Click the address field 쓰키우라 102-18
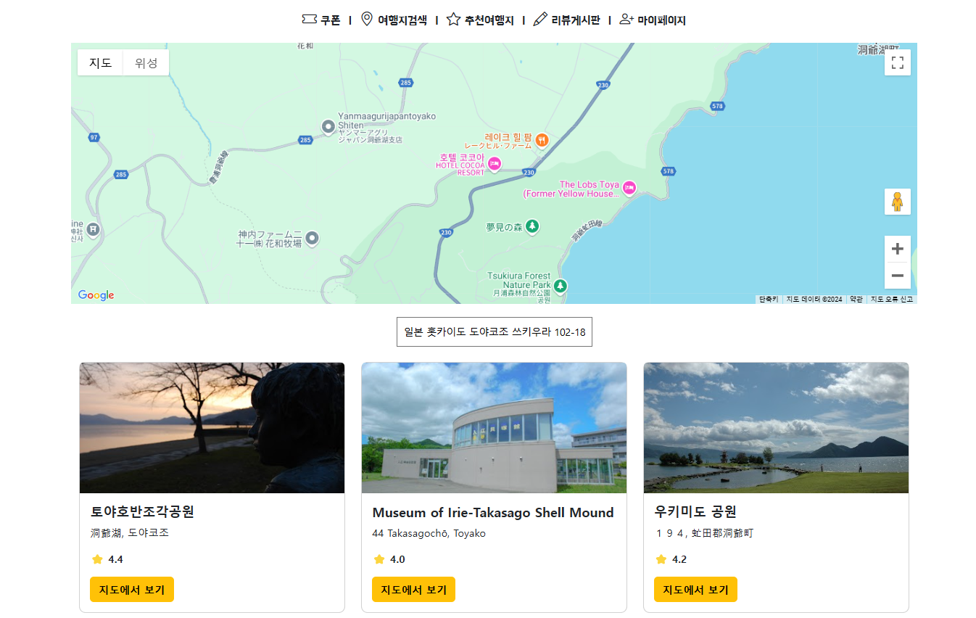Image resolution: width=976 pixels, height=618 pixels. point(495,332)
